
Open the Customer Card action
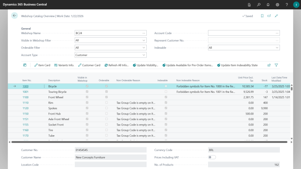coord(89,65)
